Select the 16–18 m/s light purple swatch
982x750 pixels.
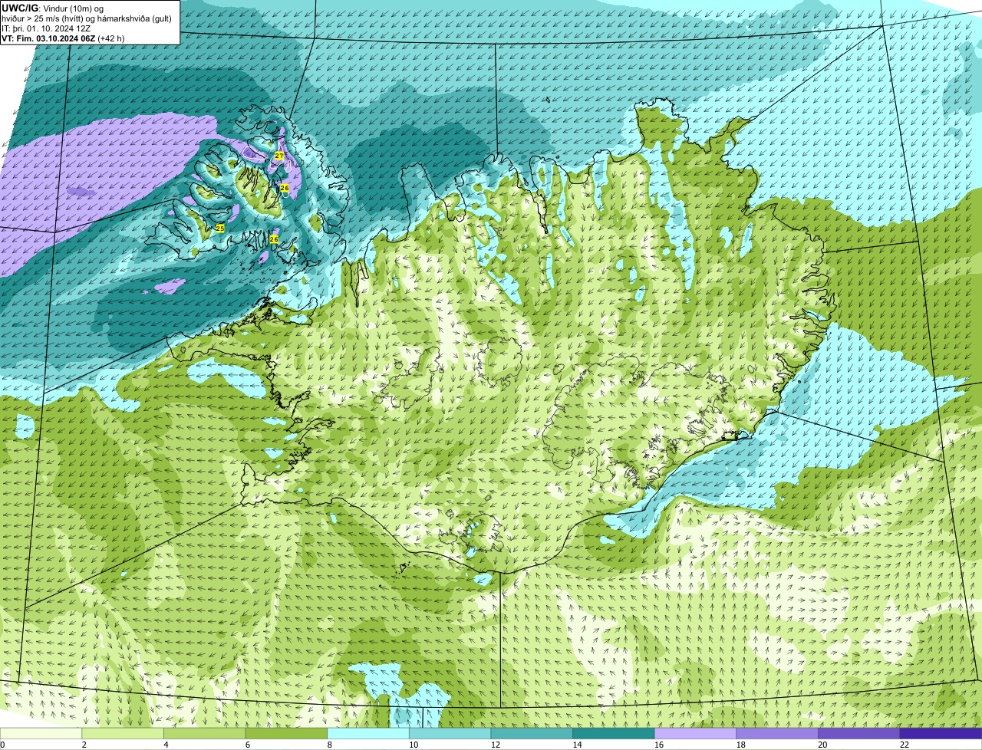click(695, 733)
